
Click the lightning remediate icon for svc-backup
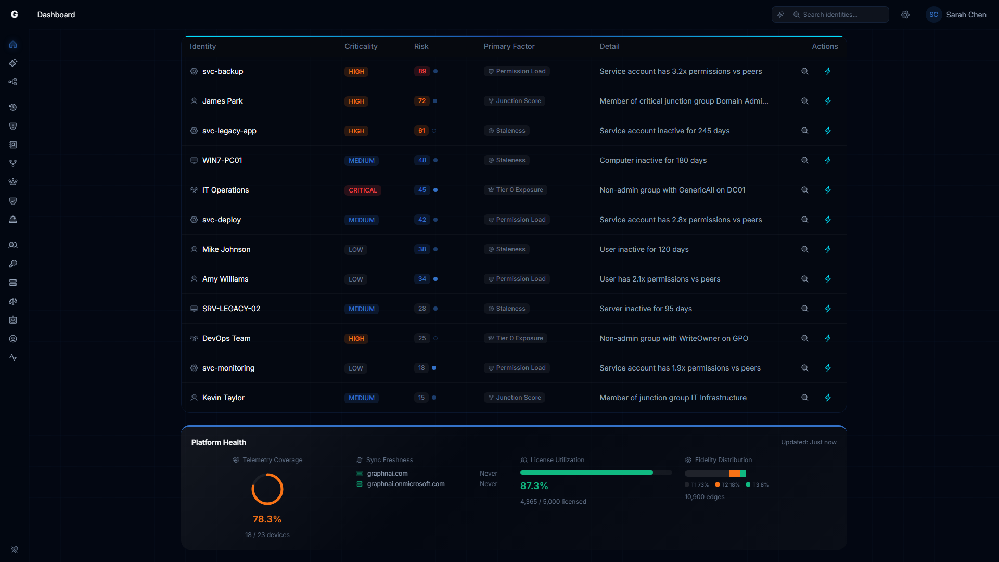[828, 71]
